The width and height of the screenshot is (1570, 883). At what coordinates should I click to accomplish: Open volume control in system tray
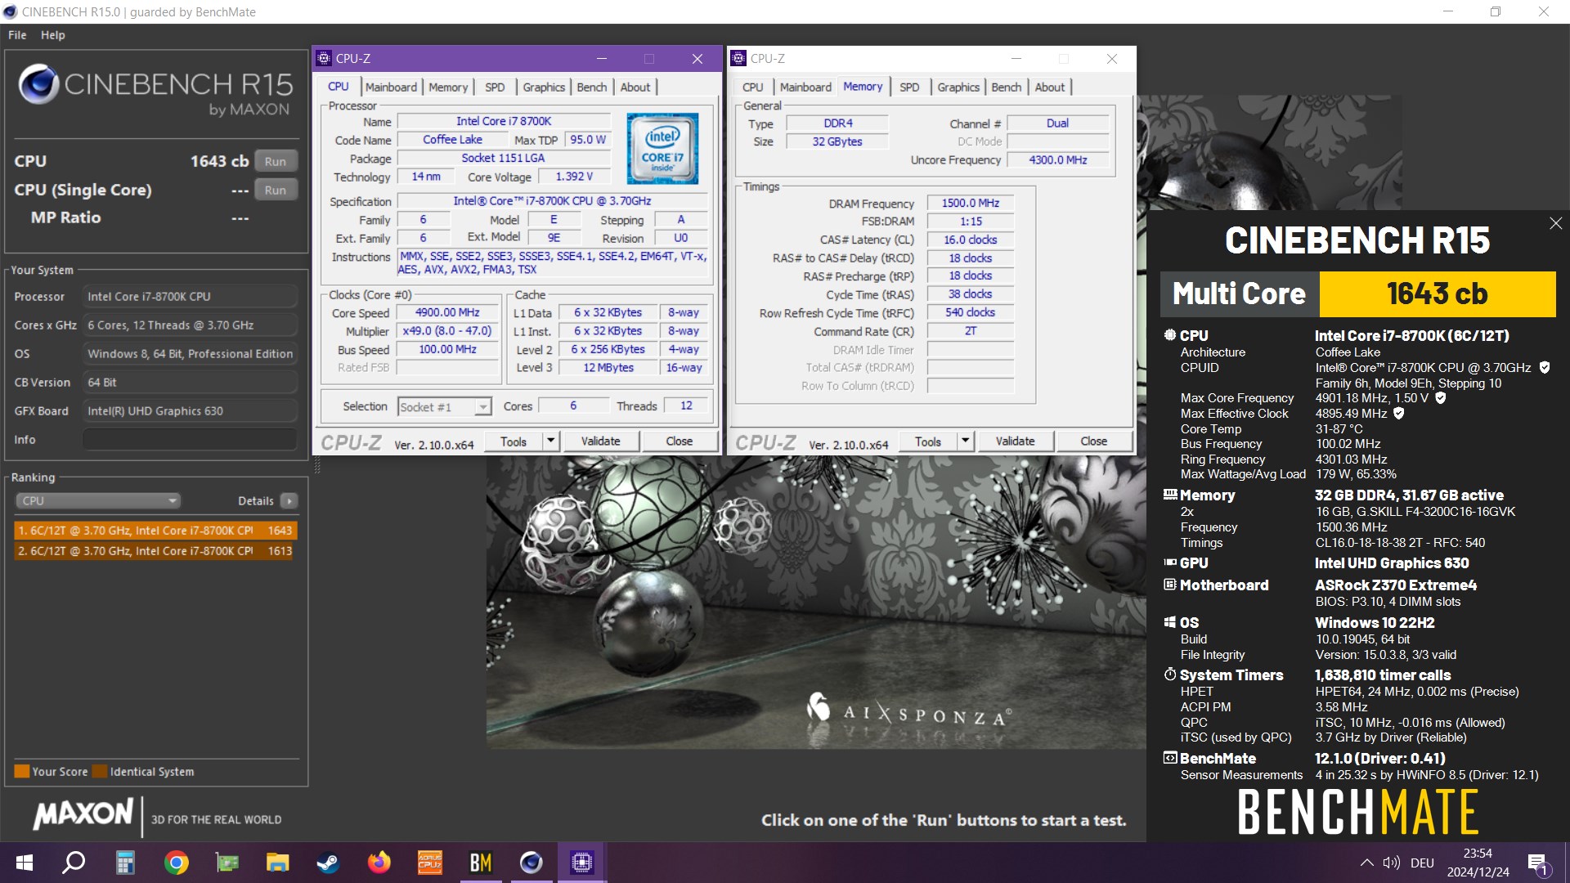1392,863
